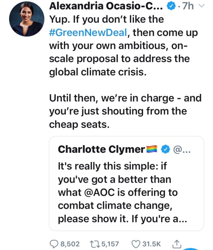Open the share icon for this tweet
The height and width of the screenshot is (250, 213).
[177, 243]
